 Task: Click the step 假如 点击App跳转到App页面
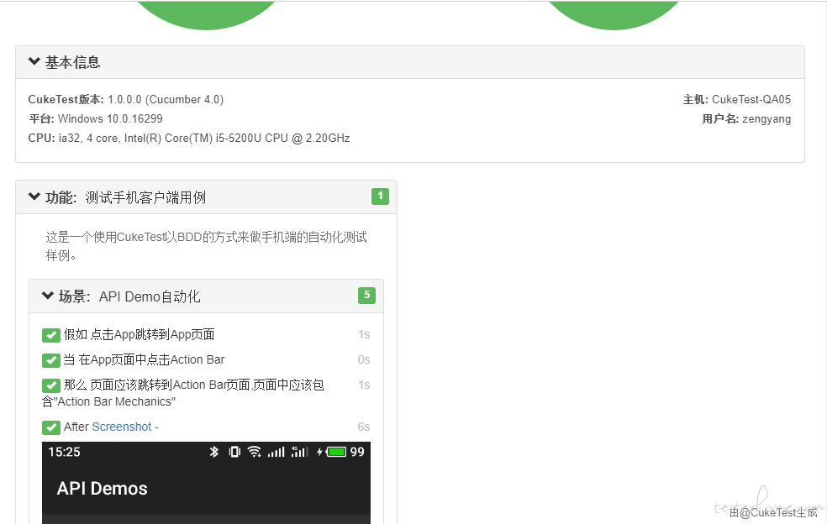click(140, 335)
